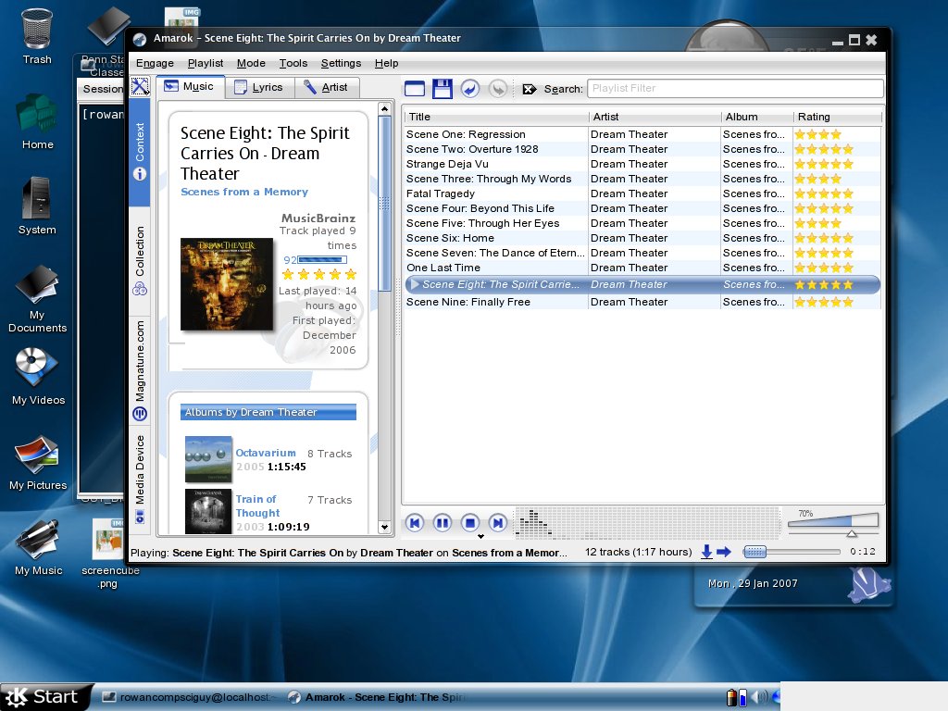Image resolution: width=948 pixels, height=711 pixels.
Task: Click the Previous Track playback button
Action: pos(414,523)
